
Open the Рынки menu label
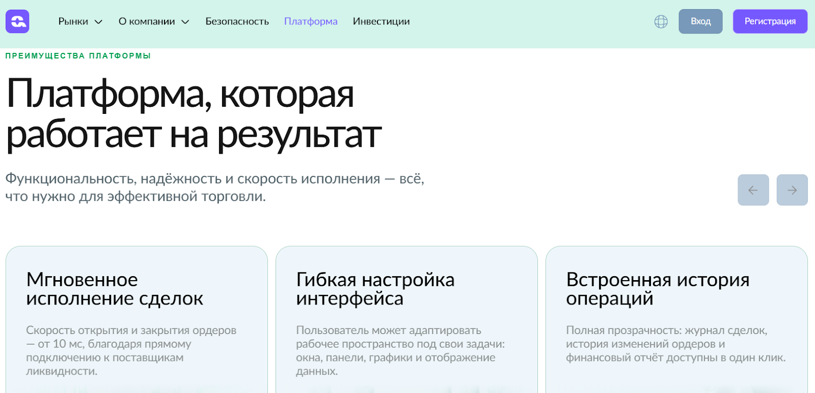click(73, 21)
